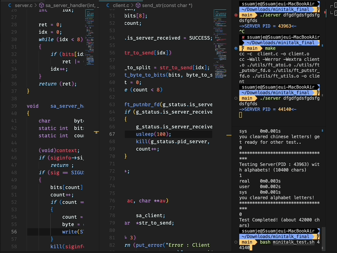Click line number 39 in server.c
Image resolution: width=337 pixels, height=253 pixels.
click(x=14, y=106)
